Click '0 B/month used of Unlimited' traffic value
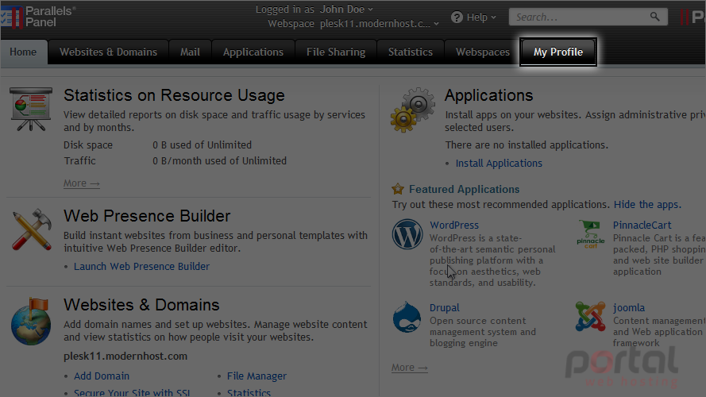The height and width of the screenshot is (397, 706). (x=219, y=160)
